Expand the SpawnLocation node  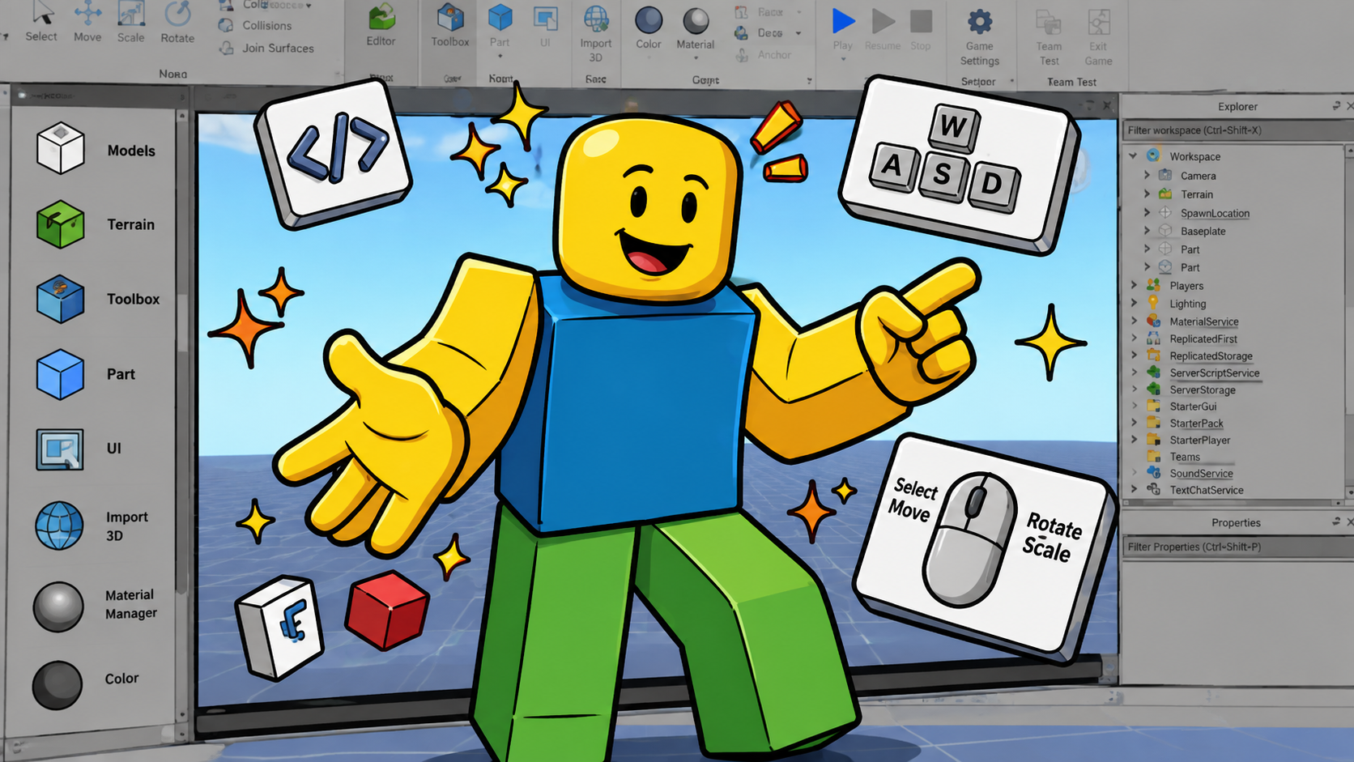click(x=1147, y=212)
